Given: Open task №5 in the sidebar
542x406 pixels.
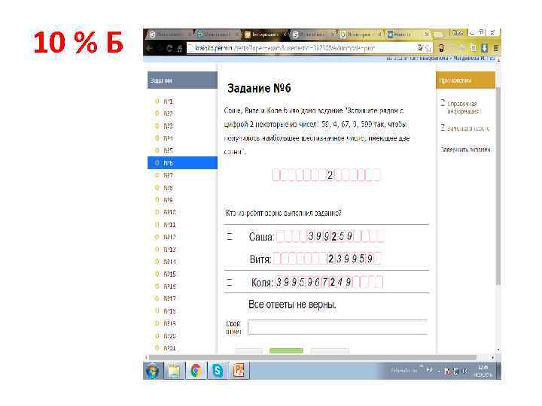Looking at the screenshot, I should 168,150.
